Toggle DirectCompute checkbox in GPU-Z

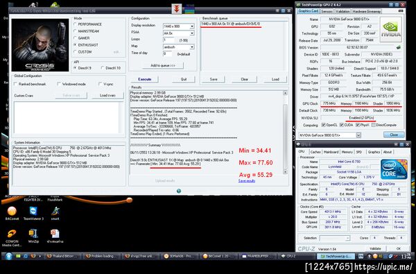[x=374, y=125]
